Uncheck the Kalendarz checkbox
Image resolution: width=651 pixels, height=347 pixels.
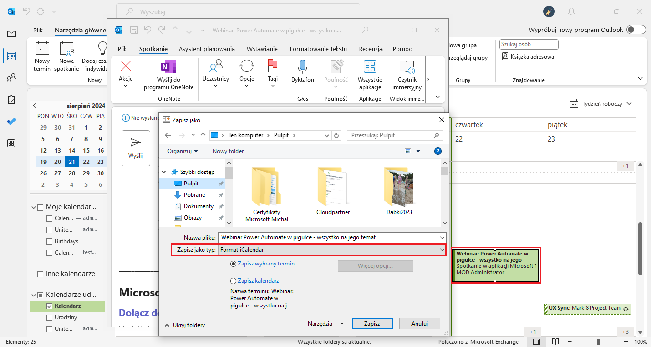[49, 306]
